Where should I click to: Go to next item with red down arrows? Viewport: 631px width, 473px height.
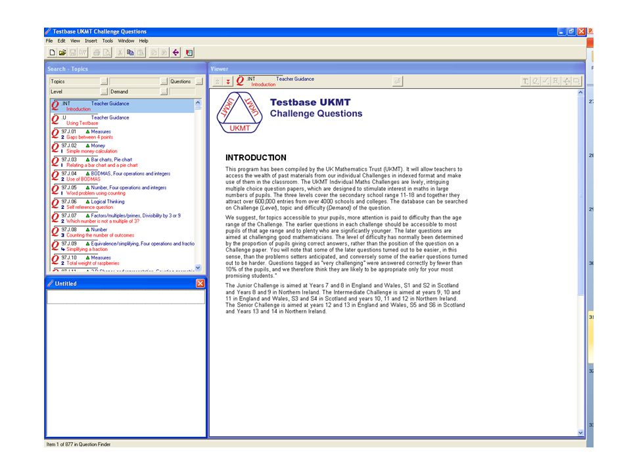point(228,81)
